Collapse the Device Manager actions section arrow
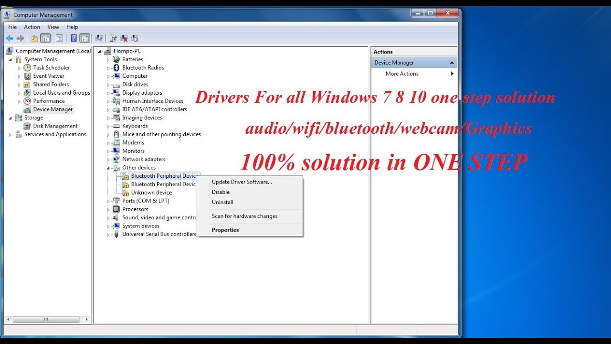The width and height of the screenshot is (611, 344). coord(452,63)
